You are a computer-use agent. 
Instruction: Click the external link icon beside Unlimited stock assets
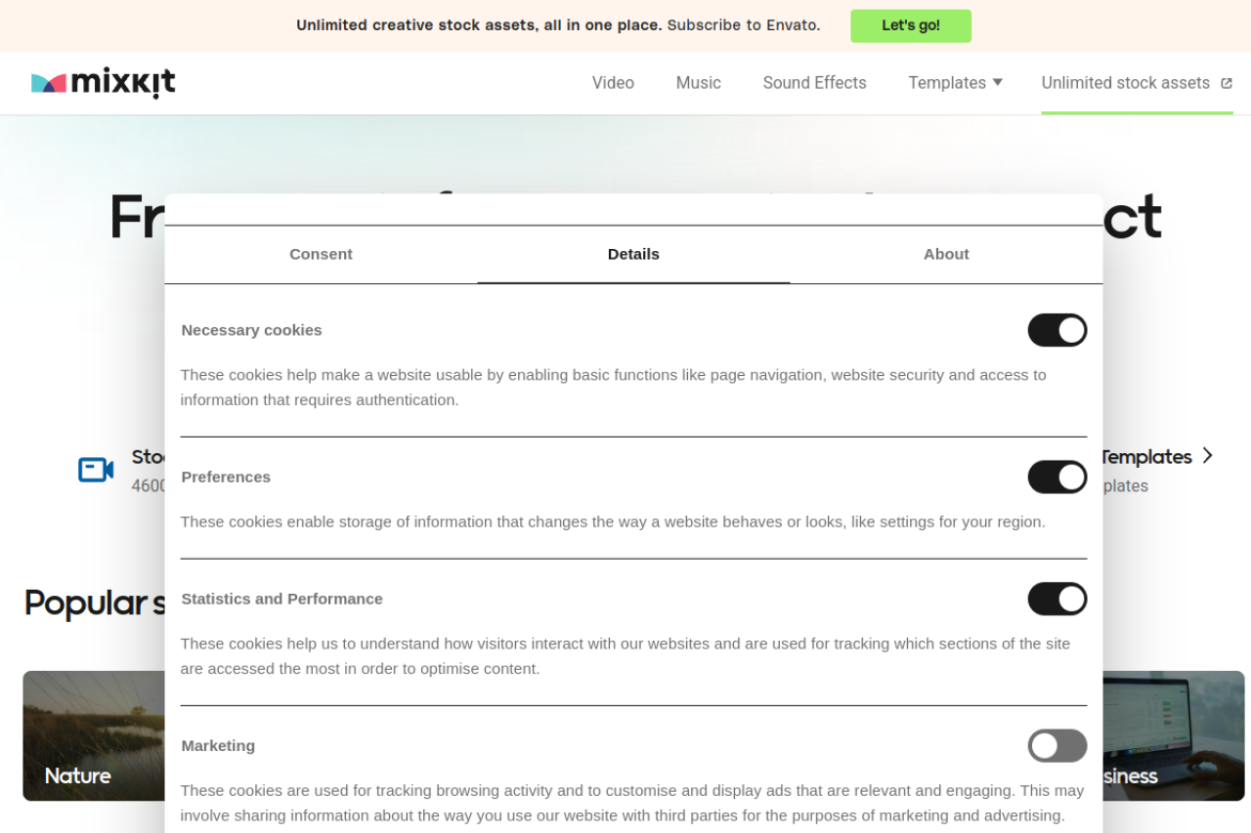pos(1227,84)
